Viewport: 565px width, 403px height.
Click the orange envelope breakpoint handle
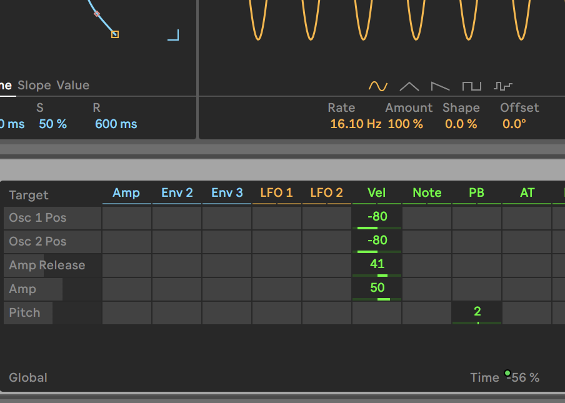click(x=115, y=34)
